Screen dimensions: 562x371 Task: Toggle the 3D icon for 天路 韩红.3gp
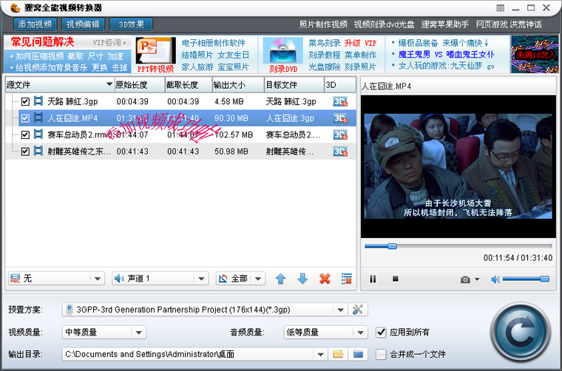click(340, 102)
